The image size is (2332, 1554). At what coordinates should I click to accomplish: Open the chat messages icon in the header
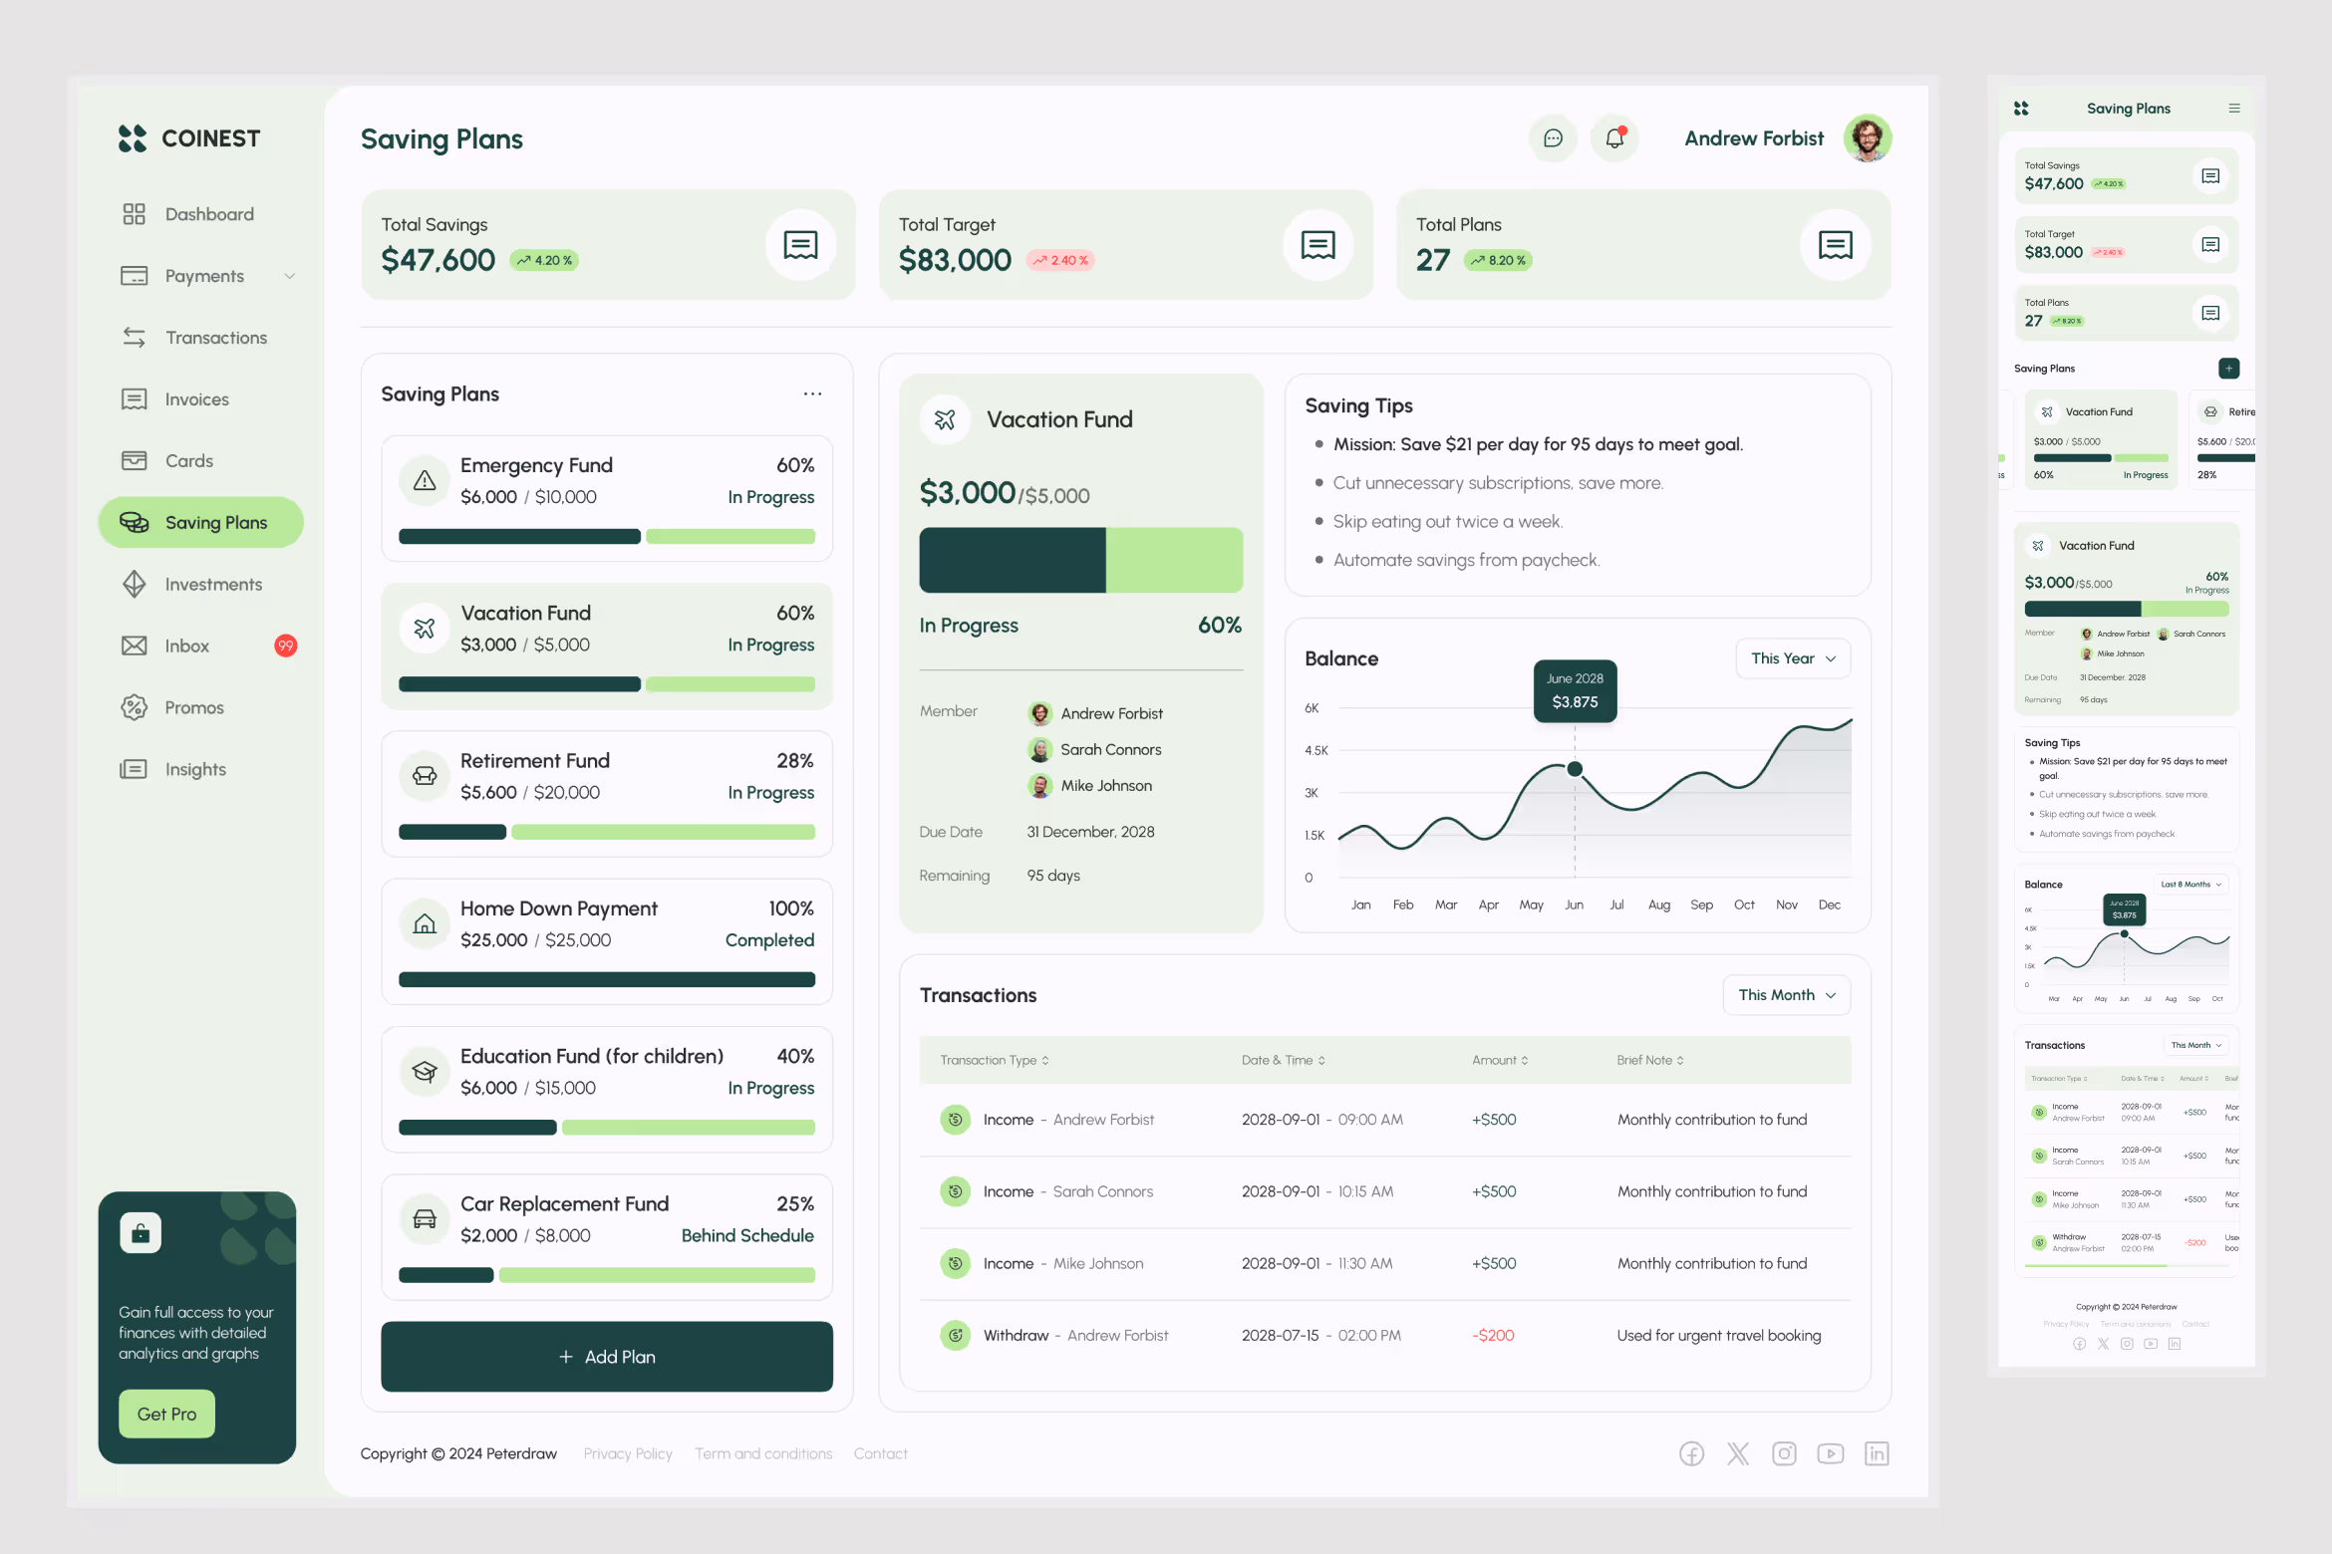(1553, 138)
